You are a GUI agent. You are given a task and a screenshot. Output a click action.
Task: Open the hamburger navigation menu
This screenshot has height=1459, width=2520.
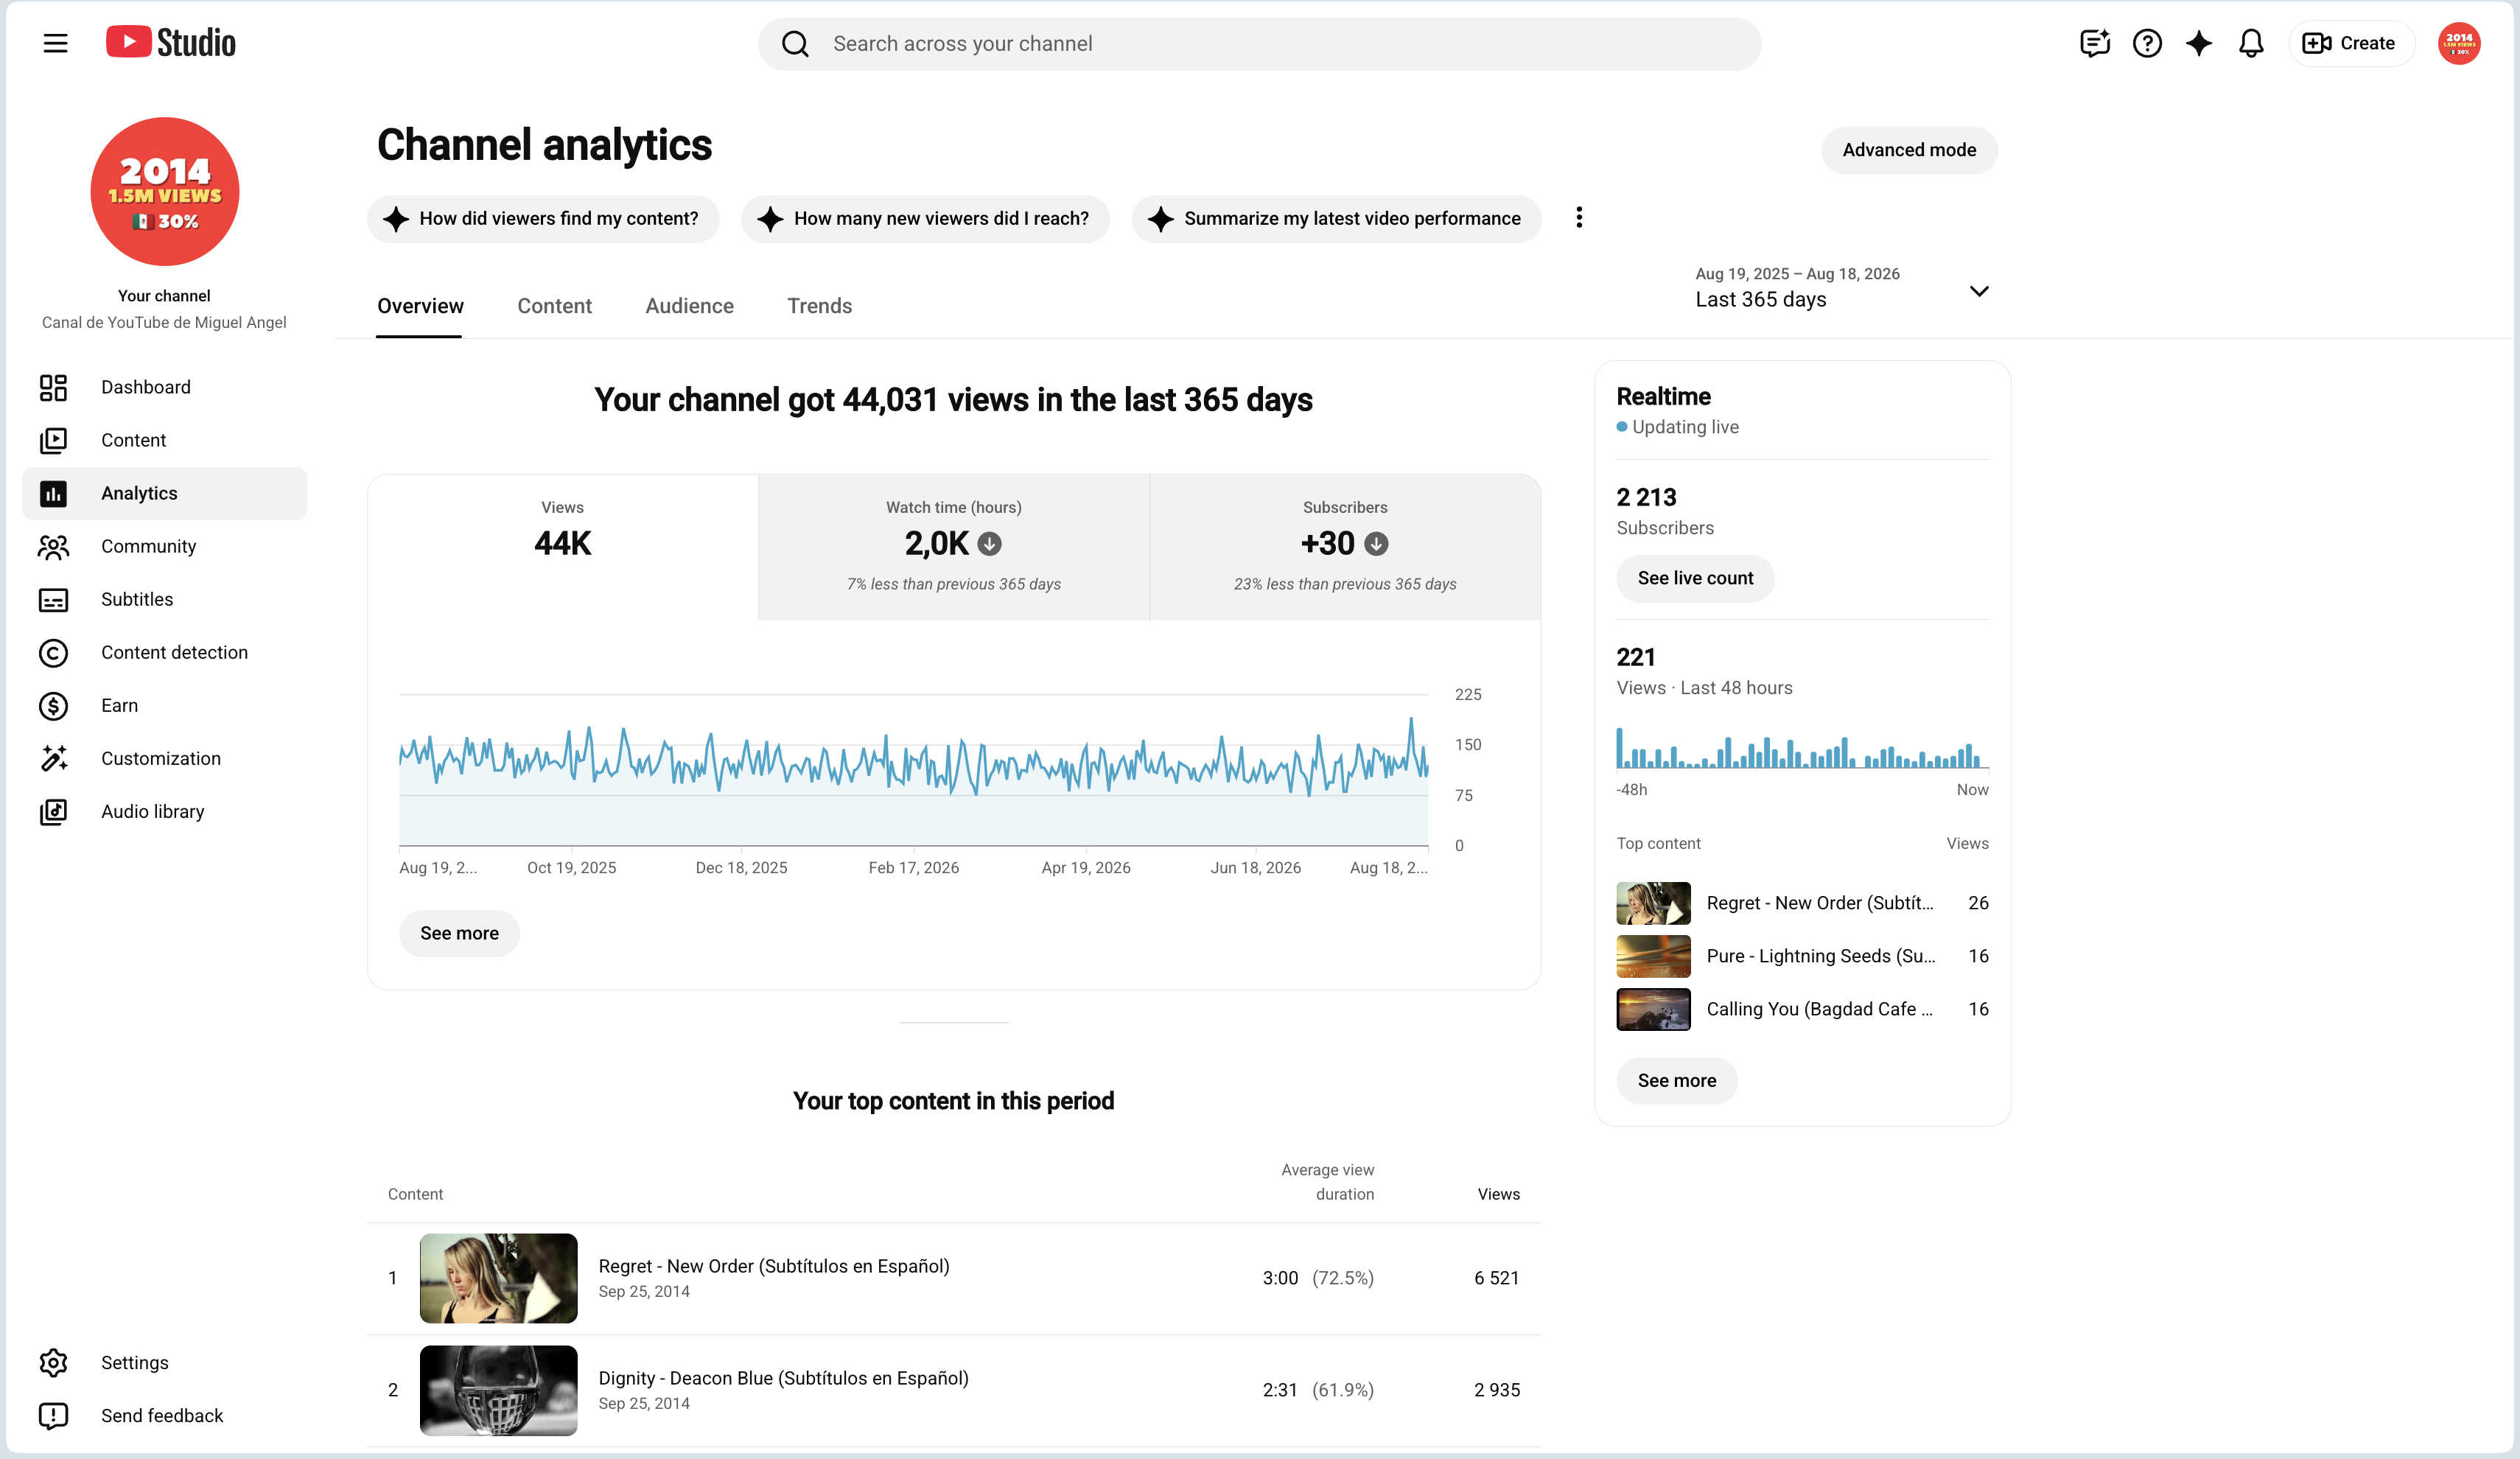point(55,43)
